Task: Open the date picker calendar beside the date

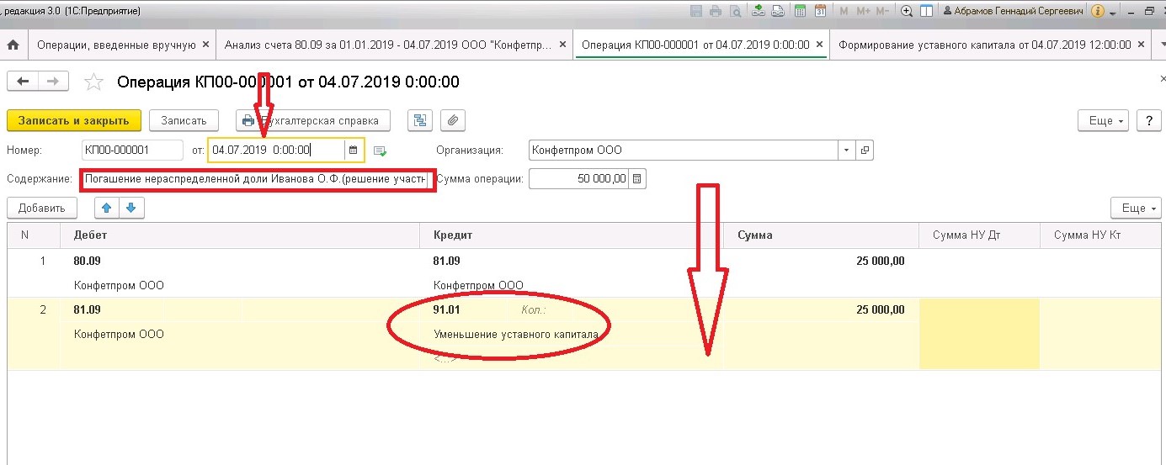Action: pos(354,151)
